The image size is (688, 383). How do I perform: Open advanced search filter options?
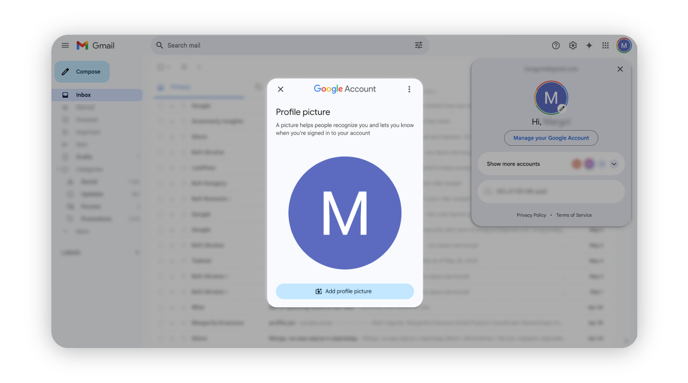click(418, 45)
